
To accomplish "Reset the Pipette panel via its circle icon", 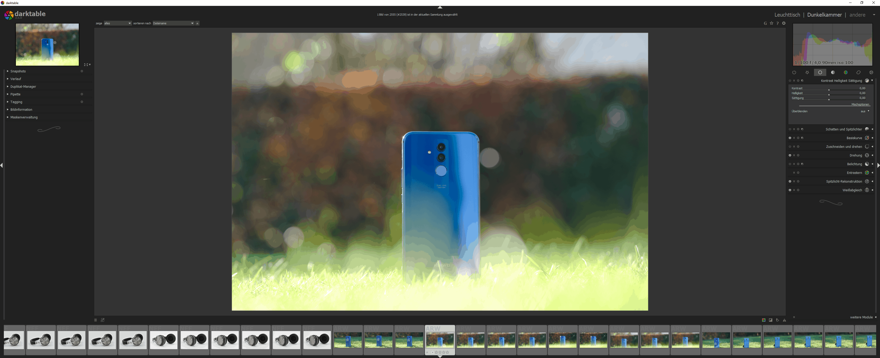I will [x=82, y=94].
